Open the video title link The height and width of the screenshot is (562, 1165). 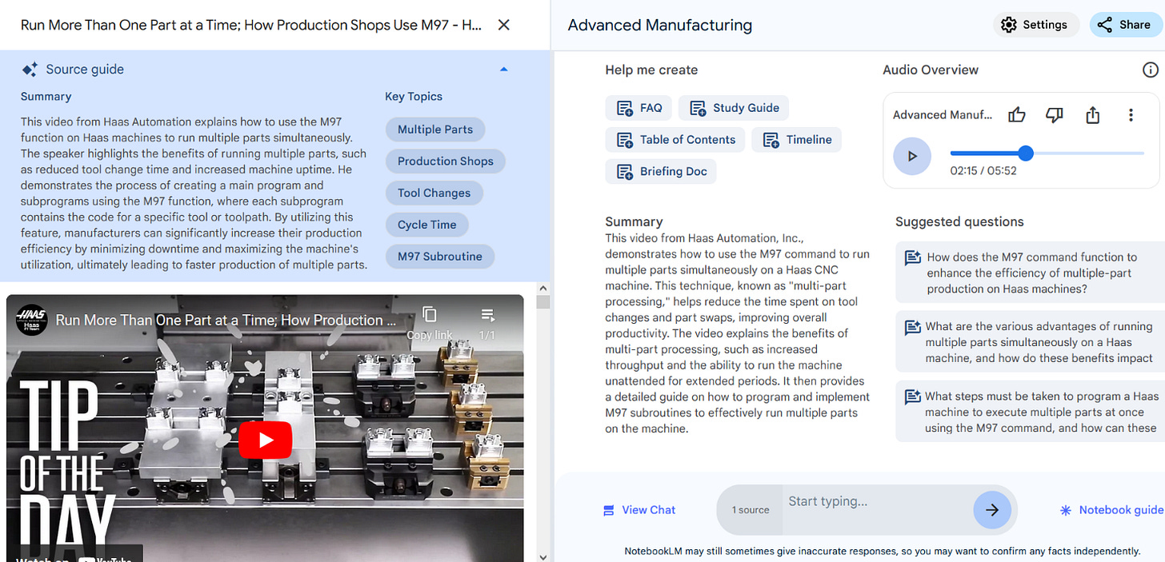pos(226,320)
